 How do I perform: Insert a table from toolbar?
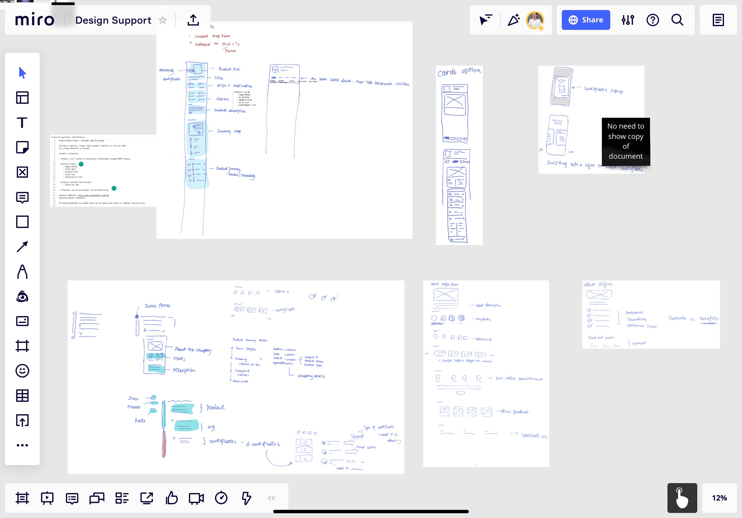(x=22, y=396)
